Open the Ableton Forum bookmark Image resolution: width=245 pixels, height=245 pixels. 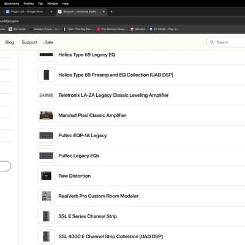point(44,29)
